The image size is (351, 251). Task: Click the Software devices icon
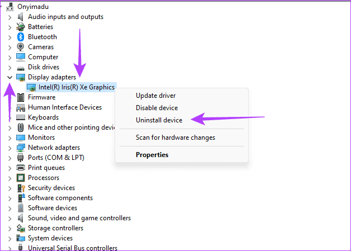(20, 208)
